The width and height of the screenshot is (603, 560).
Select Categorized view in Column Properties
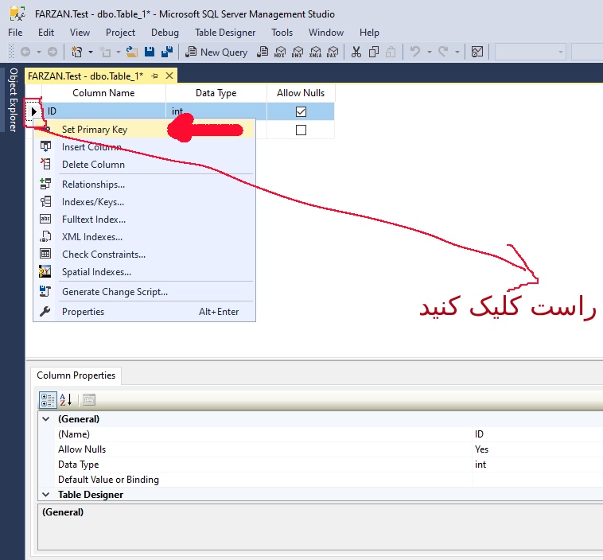48,399
